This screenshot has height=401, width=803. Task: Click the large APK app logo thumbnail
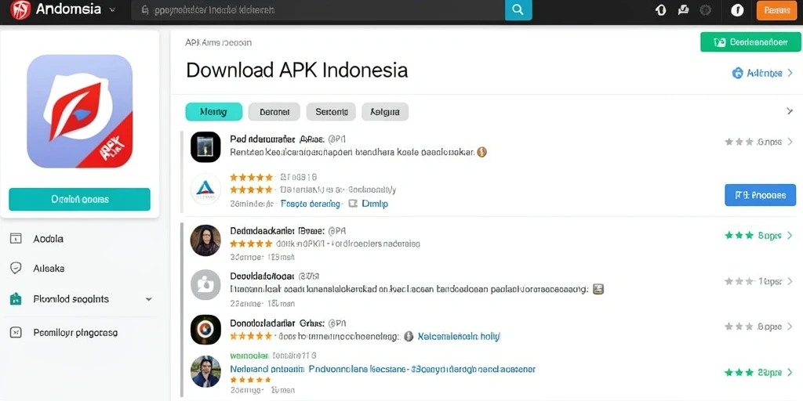tap(80, 111)
